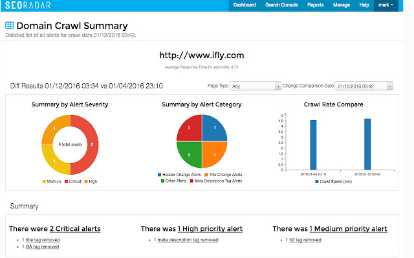Open the Change Comparison Date dropdown
The image size is (414, 258).
[x=364, y=86]
